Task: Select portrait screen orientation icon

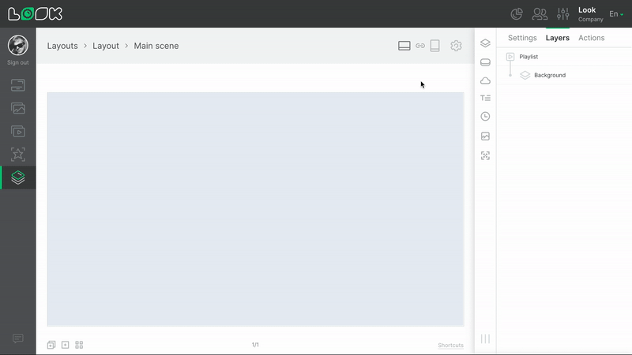Action: click(x=435, y=46)
